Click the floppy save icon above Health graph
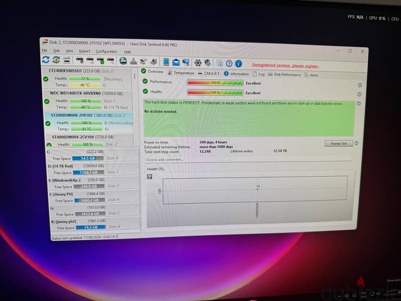Screen dimensions: 401x301 click(x=150, y=177)
